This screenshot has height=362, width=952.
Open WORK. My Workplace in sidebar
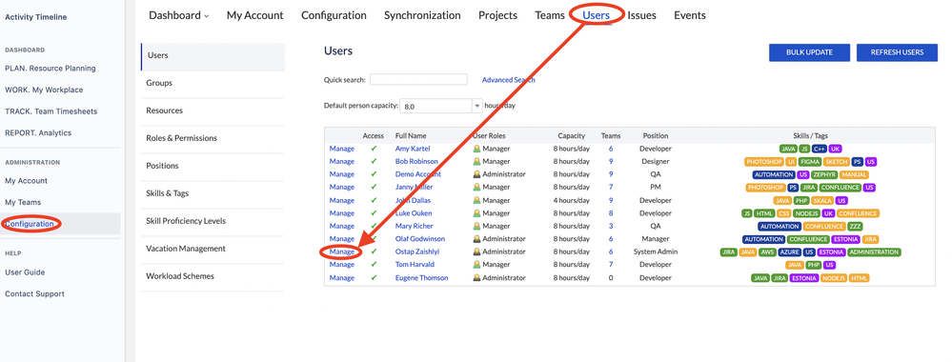pos(44,90)
